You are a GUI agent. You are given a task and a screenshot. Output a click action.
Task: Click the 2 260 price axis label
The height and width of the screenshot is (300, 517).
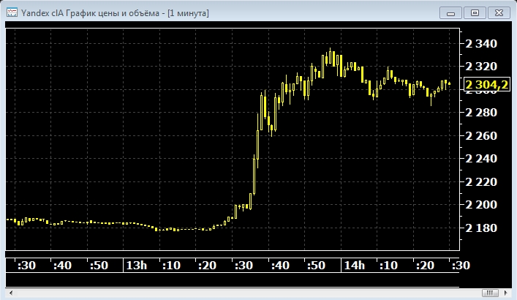[480, 136]
